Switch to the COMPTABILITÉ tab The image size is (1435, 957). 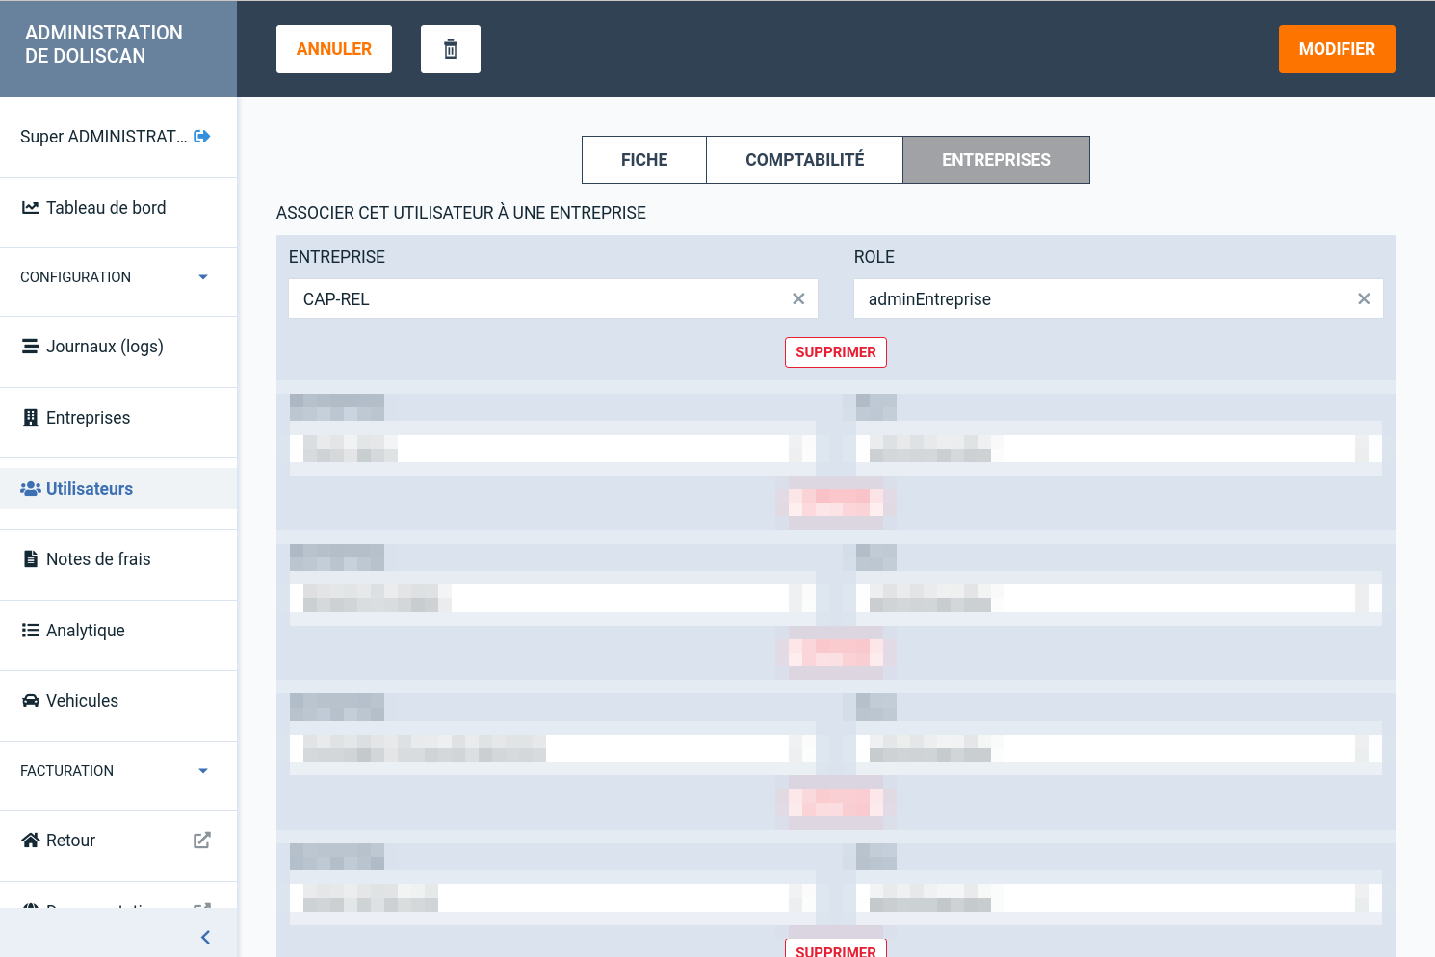[x=805, y=160]
